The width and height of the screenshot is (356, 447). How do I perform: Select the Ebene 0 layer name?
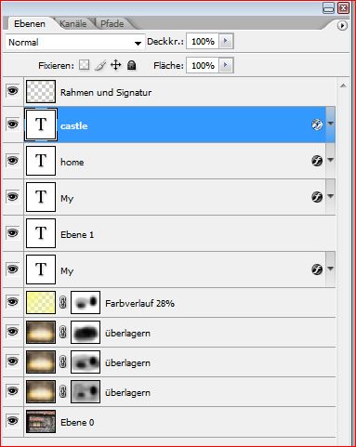(77, 422)
